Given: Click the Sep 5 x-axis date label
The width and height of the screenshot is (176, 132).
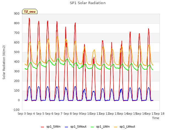Looking at the screenshot, I should (x=40, y=114).
